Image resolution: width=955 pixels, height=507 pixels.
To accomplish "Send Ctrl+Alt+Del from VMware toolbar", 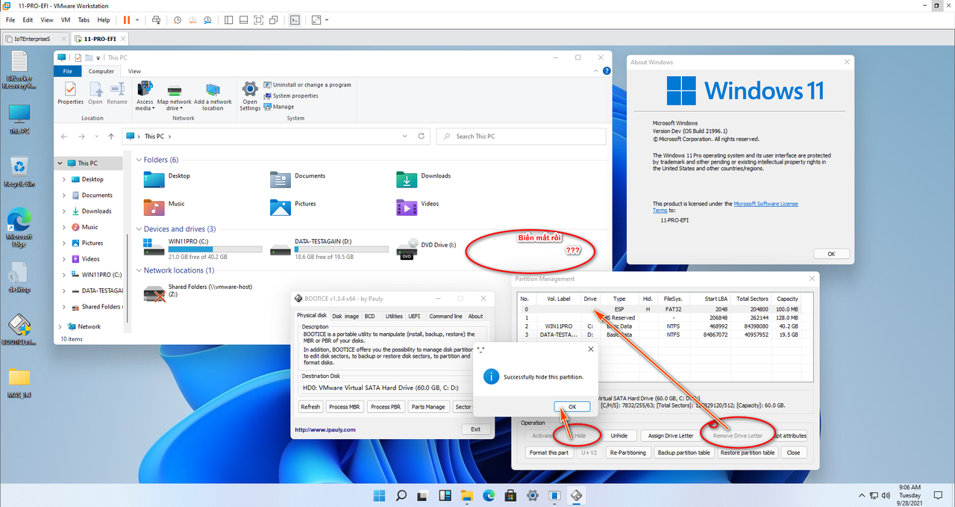I will [155, 19].
